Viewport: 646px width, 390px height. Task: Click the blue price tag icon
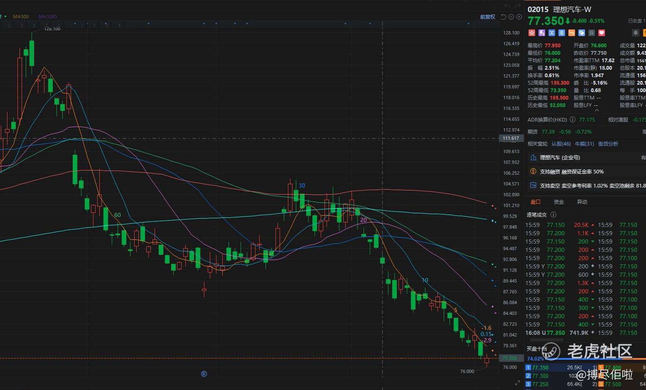582,33
